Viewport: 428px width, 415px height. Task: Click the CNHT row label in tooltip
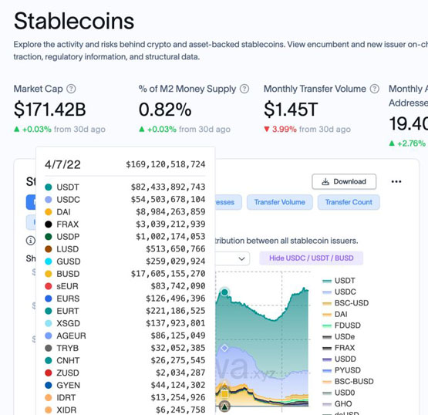(x=68, y=360)
